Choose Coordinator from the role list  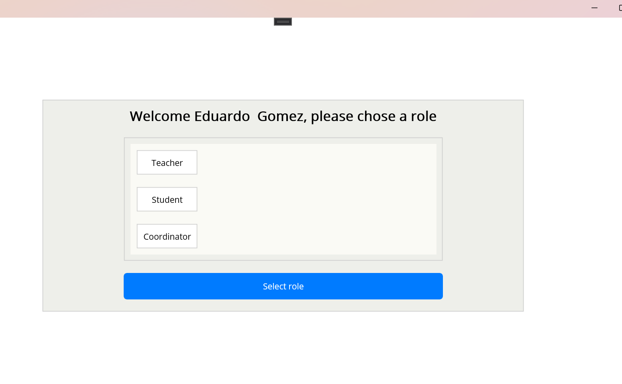pyautogui.click(x=167, y=236)
